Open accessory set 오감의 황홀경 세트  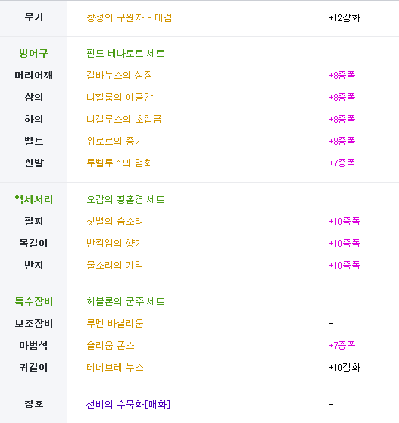click(x=125, y=199)
